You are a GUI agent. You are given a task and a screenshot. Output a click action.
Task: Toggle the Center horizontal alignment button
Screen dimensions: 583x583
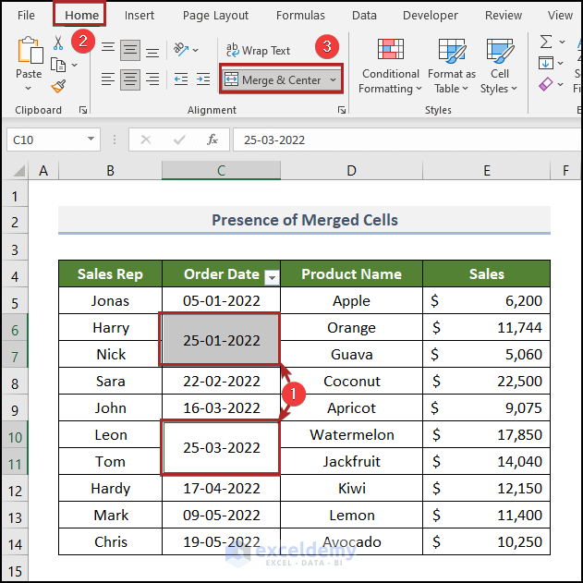(130, 79)
